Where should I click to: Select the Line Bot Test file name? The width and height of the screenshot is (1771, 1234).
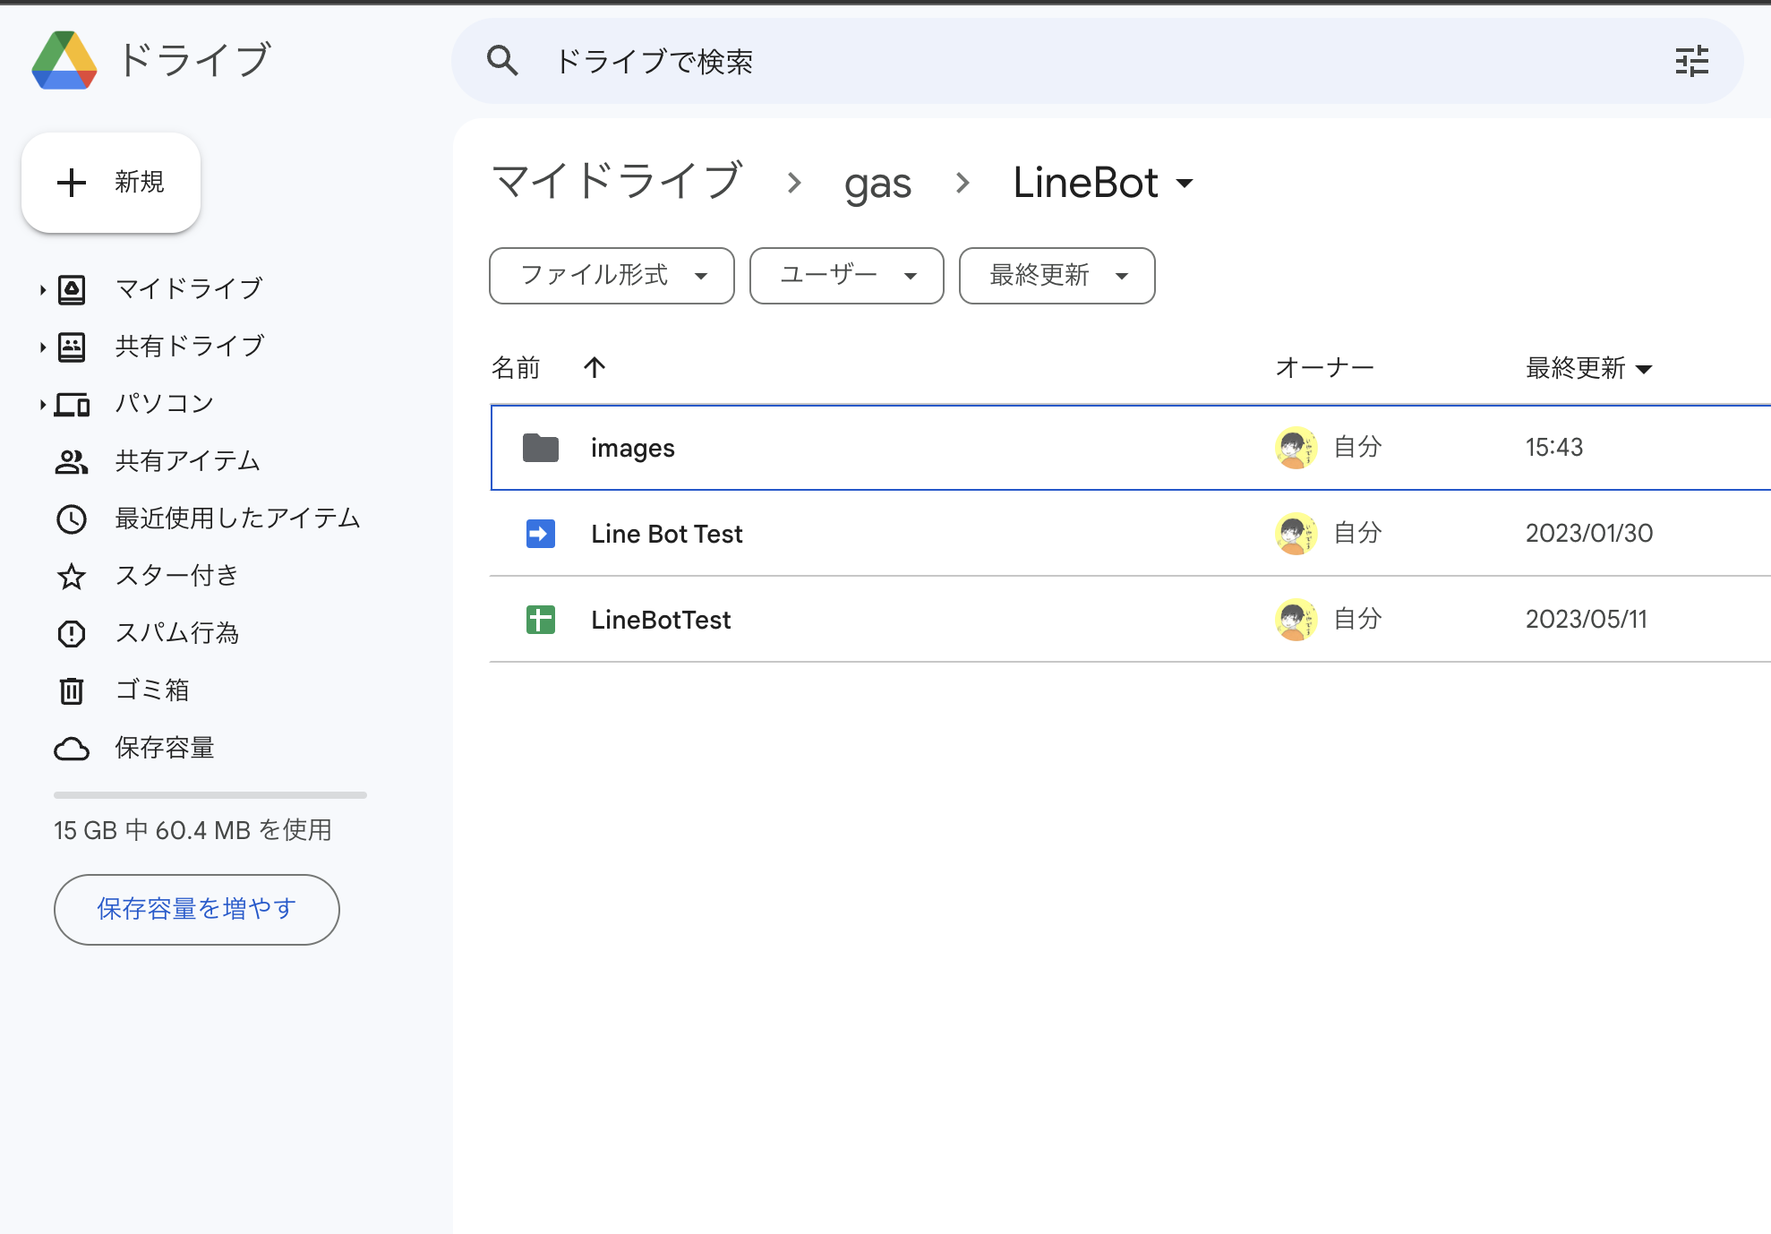(x=667, y=534)
